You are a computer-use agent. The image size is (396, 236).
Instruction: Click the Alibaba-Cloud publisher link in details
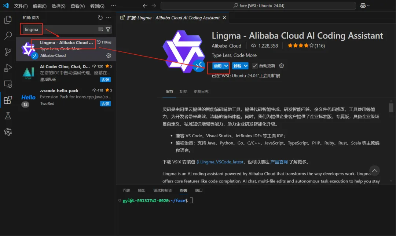point(226,46)
